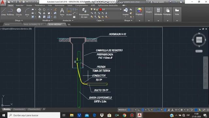Select the Círculo tool
The image size is (209, 118).
click(x=19, y=12)
